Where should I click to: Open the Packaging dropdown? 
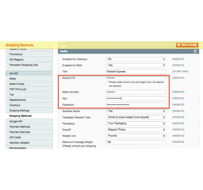click(x=136, y=123)
